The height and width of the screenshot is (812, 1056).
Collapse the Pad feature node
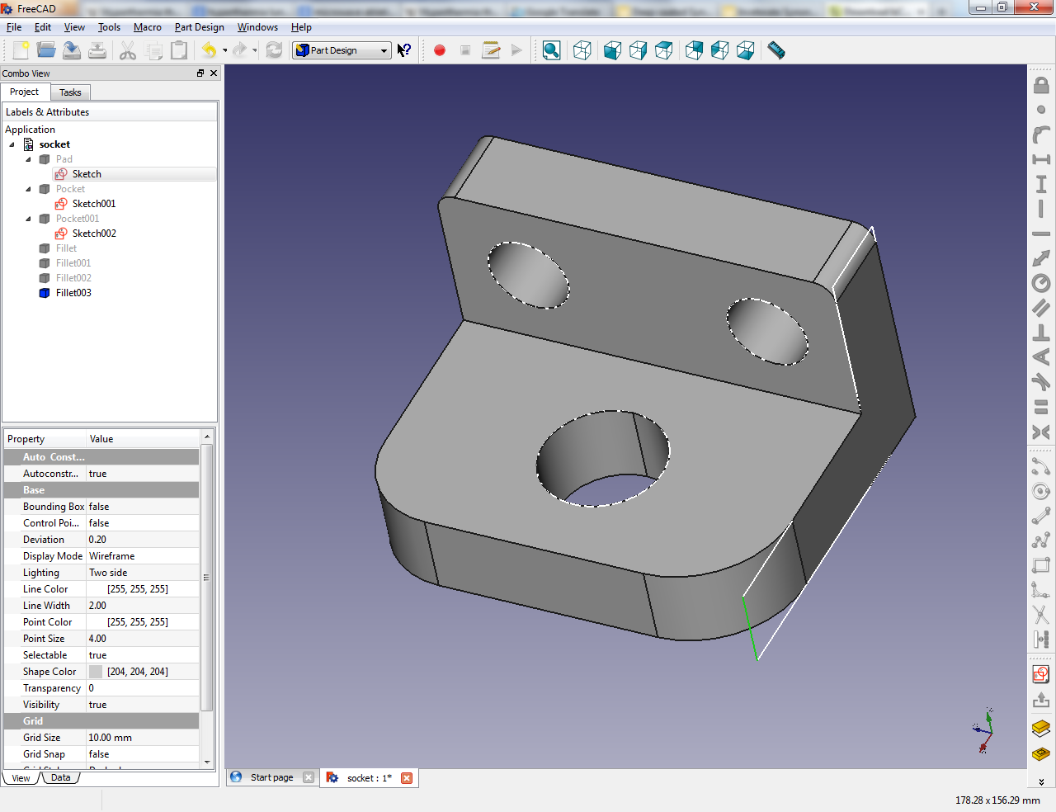(26, 158)
